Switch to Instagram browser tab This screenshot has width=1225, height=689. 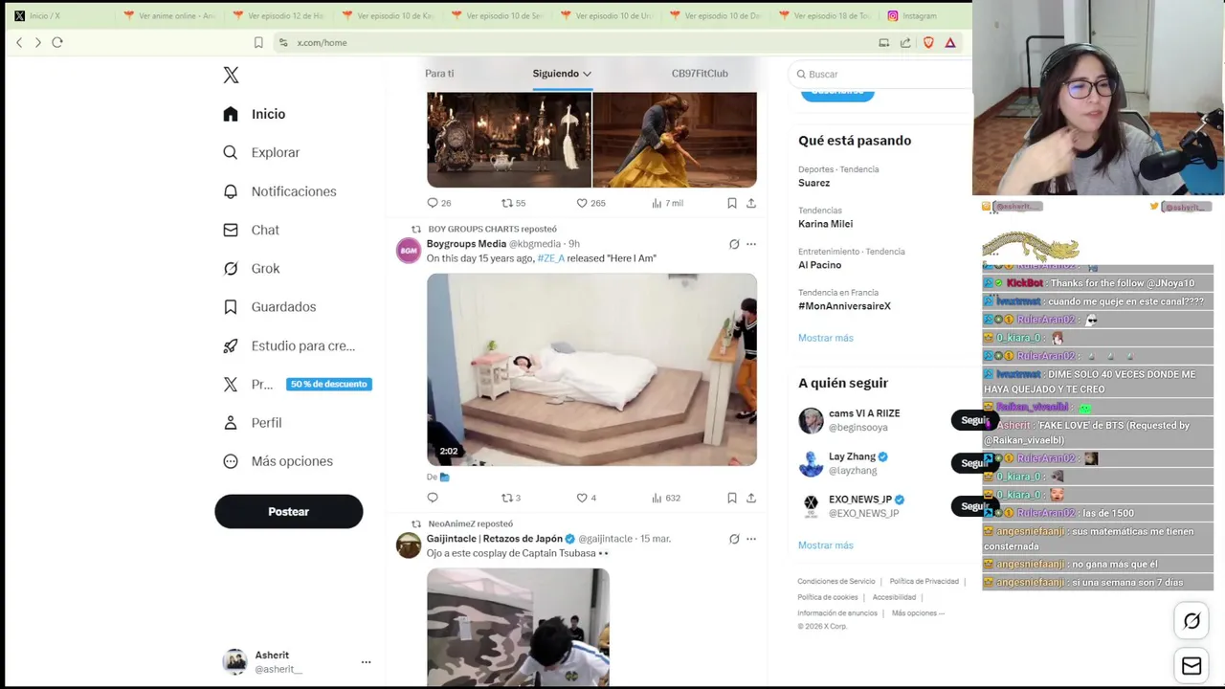pos(912,15)
